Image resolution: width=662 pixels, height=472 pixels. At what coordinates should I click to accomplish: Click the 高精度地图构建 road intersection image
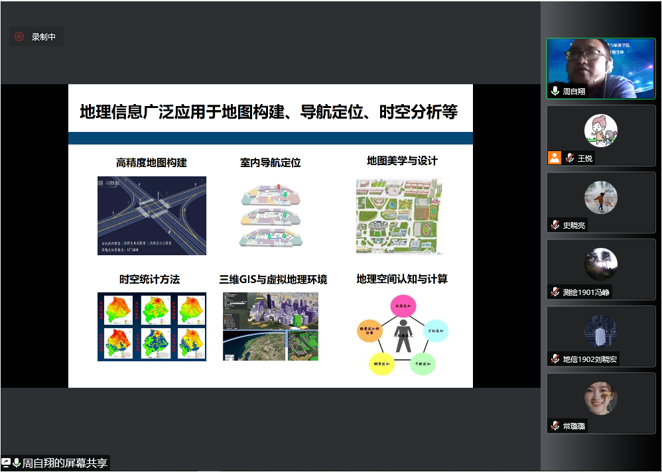152,215
